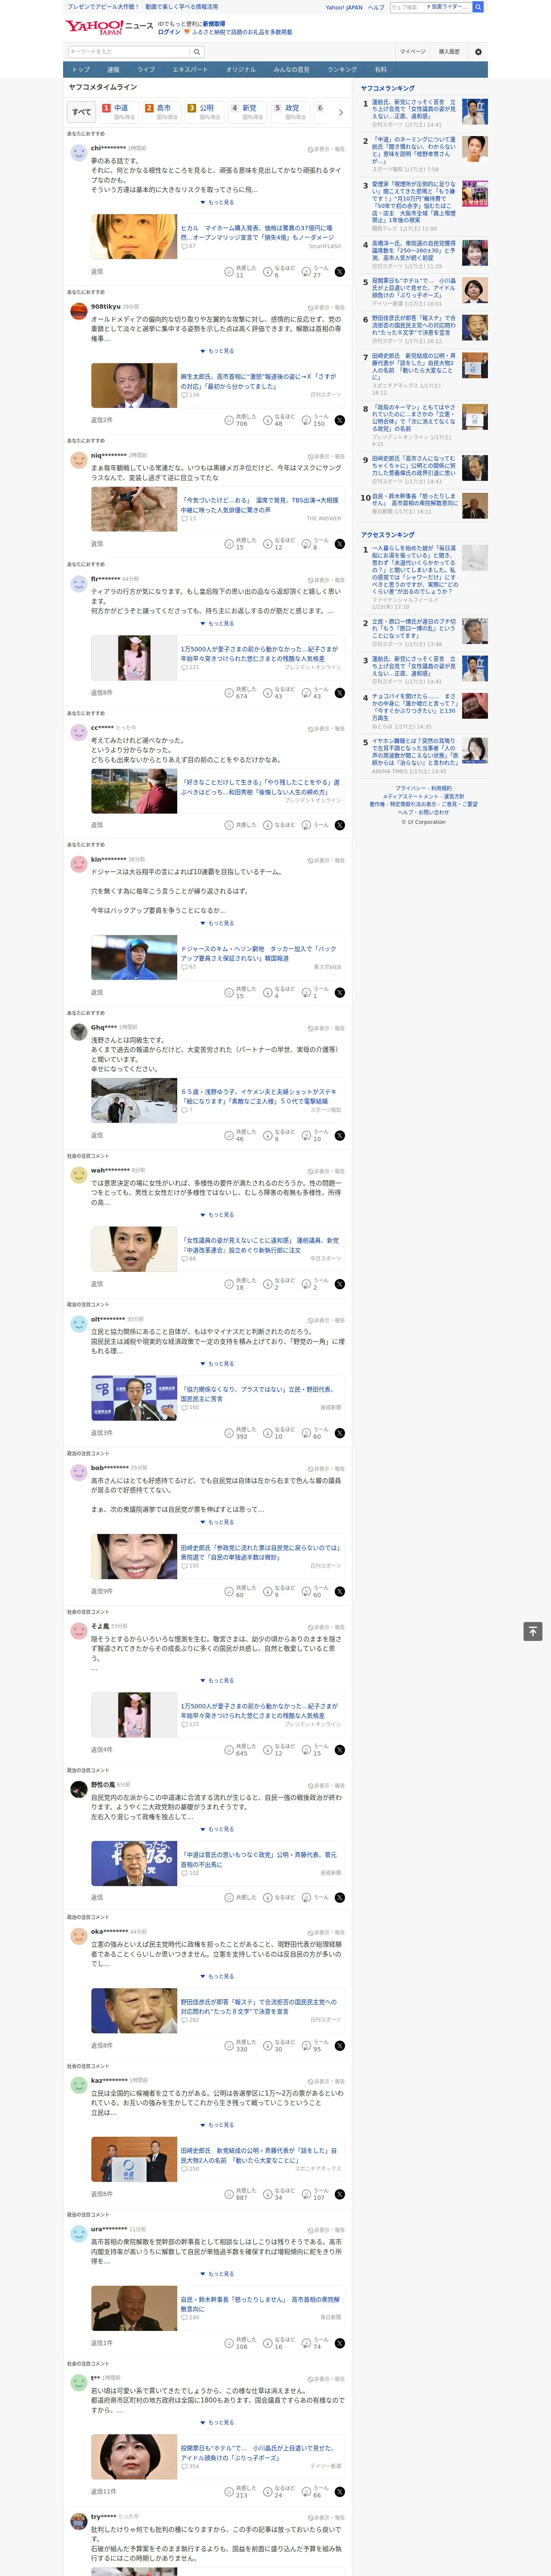Viewport: 551px width, 2576px height.
Task: Share flr******* comment on X
Action: point(340,693)
